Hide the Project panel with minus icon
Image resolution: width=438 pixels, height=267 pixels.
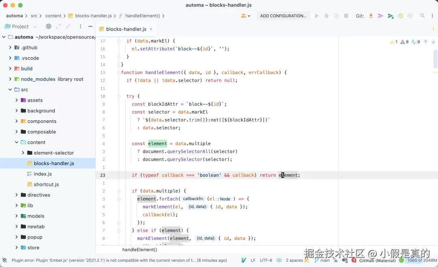(90, 26)
